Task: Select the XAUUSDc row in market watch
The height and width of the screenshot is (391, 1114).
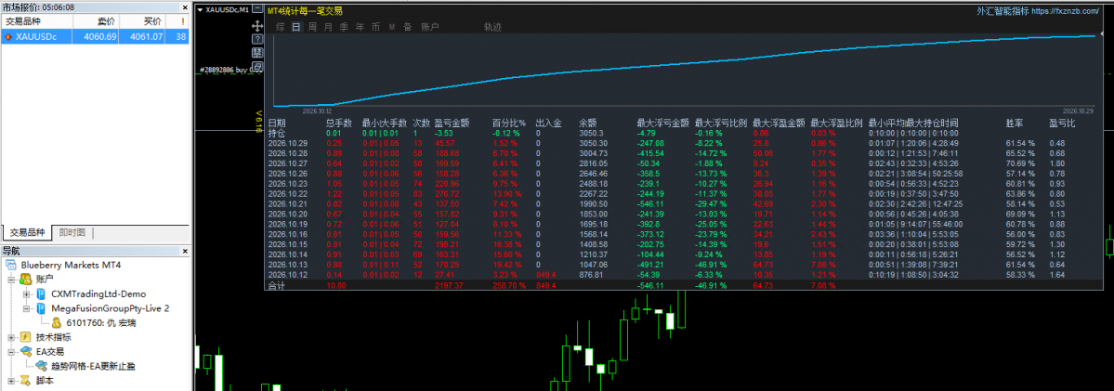Action: point(95,36)
